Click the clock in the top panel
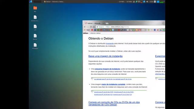This screenshot has height=109, width=194. (x=151, y=2)
